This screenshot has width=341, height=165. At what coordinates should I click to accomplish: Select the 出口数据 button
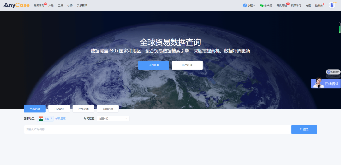[187, 65]
